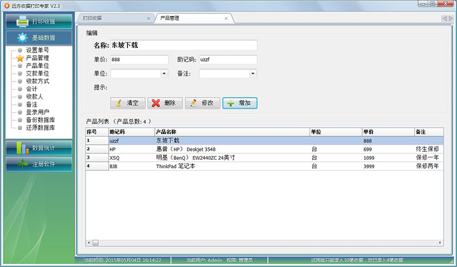Image resolution: width=457 pixels, height=267 pixels.
Task: Click the sprout icon in 注册软件
Action: point(22,164)
